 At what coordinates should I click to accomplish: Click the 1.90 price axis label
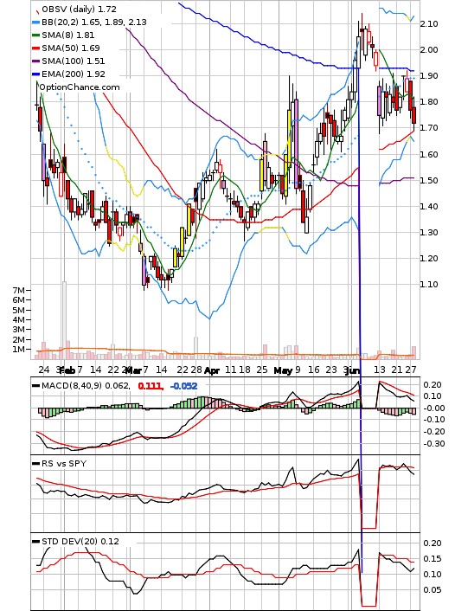tap(429, 75)
